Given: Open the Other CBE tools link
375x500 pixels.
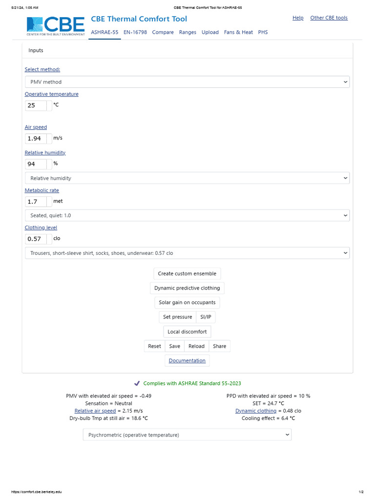Looking at the screenshot, I should pyautogui.click(x=329, y=18).
